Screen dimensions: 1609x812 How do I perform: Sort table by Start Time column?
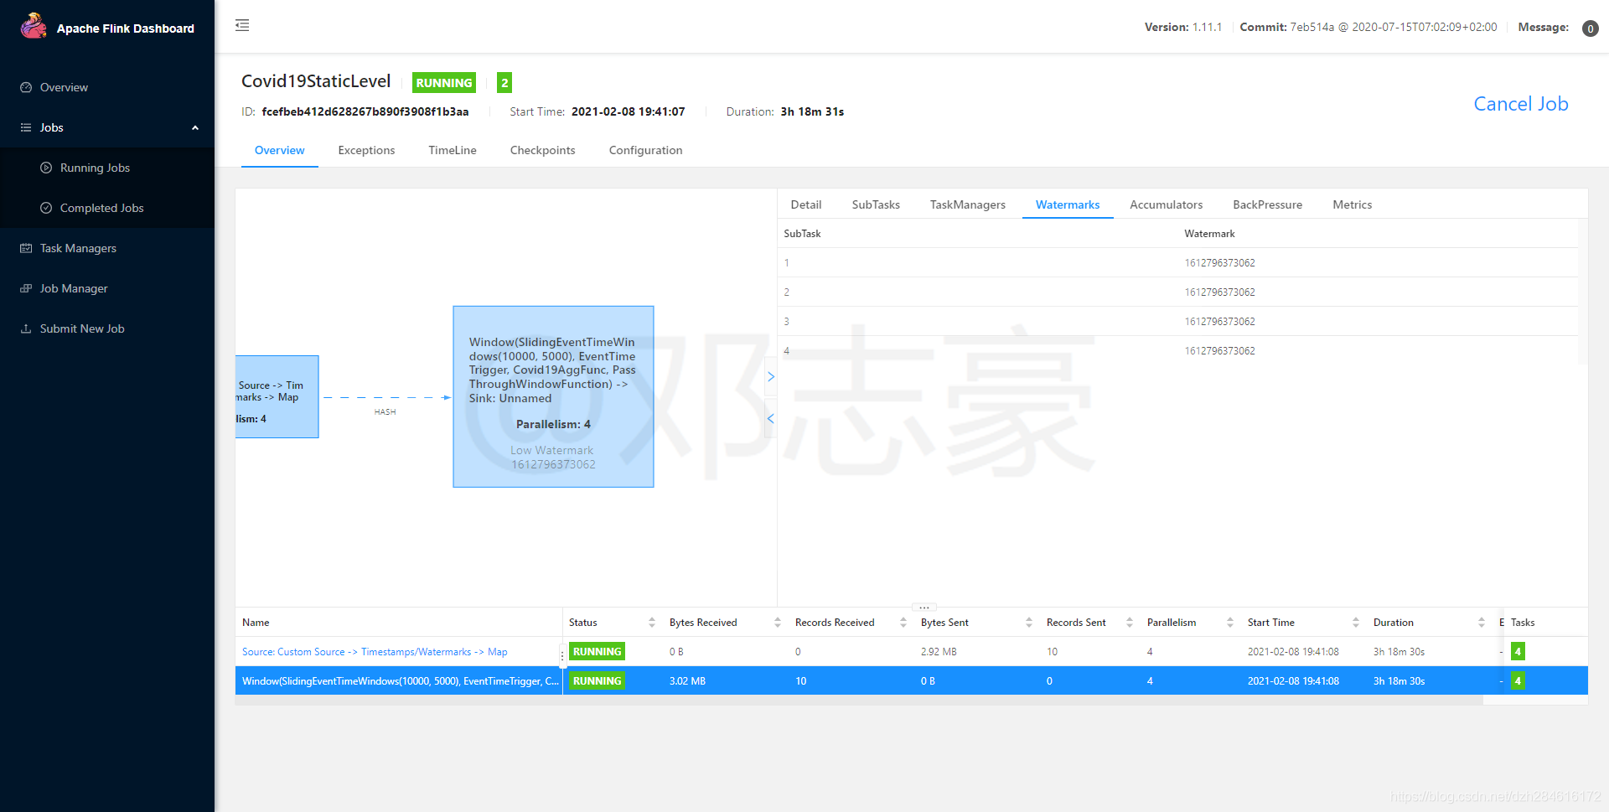coord(1356,623)
